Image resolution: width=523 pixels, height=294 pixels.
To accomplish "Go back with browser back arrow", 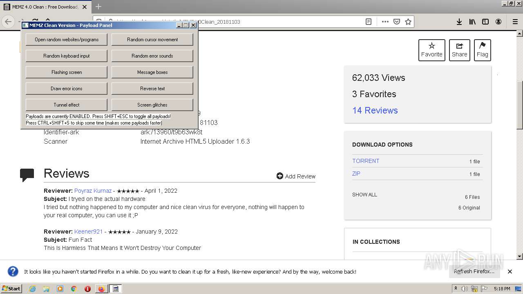I will (8, 22).
